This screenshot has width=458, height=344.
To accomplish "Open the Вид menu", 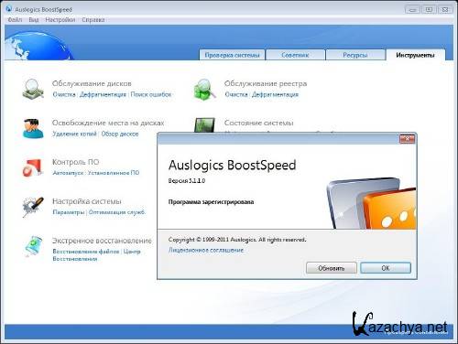I will [x=34, y=20].
